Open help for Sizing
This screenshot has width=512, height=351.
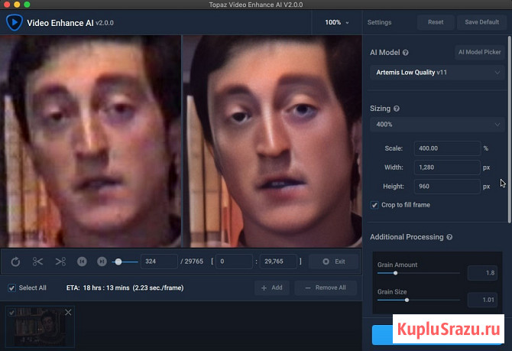click(397, 109)
